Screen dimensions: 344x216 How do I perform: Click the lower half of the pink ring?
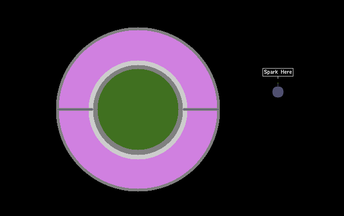tap(138, 173)
